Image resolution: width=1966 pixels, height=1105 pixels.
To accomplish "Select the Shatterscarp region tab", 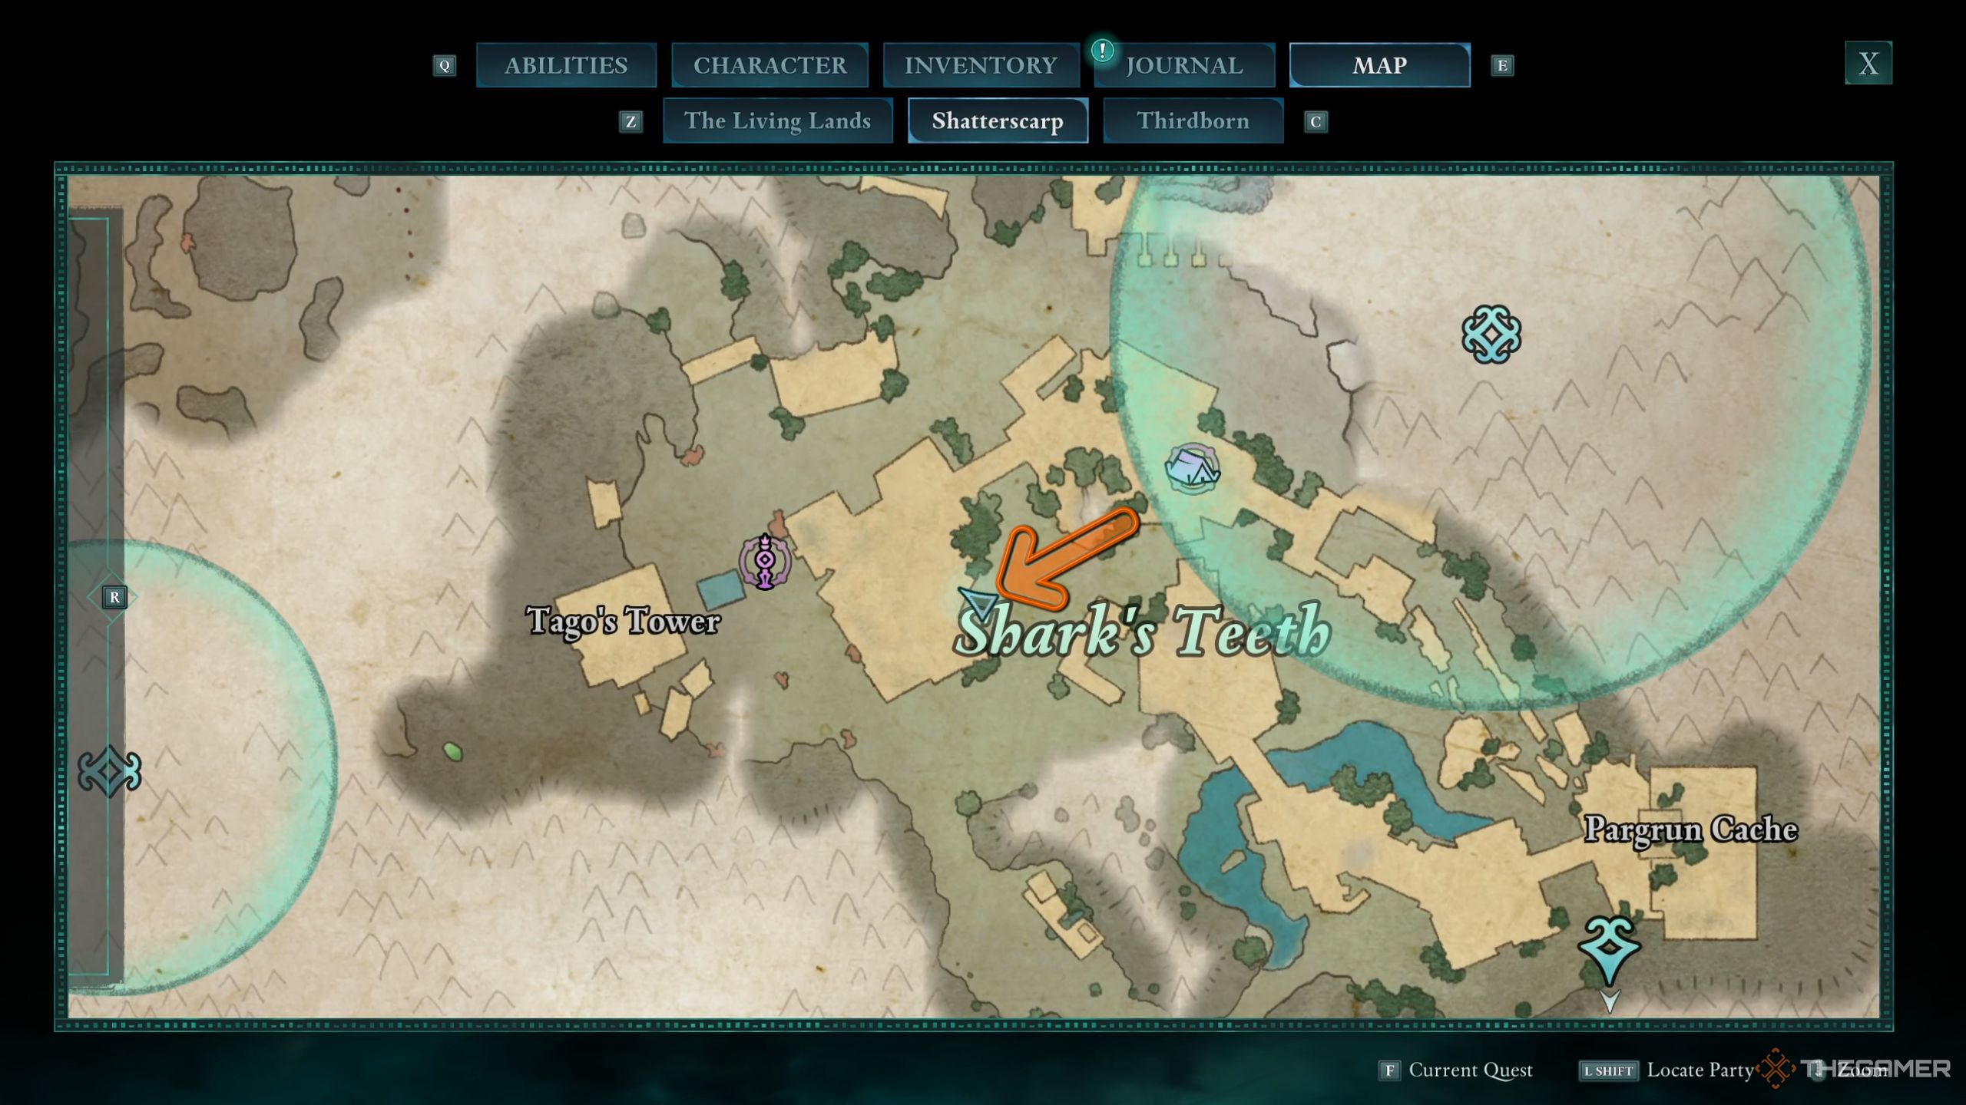I will pyautogui.click(x=997, y=120).
